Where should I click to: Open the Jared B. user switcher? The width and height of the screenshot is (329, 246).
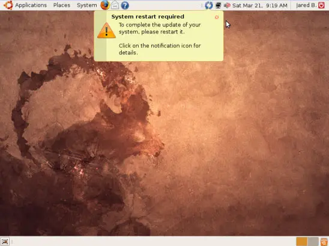click(307, 5)
